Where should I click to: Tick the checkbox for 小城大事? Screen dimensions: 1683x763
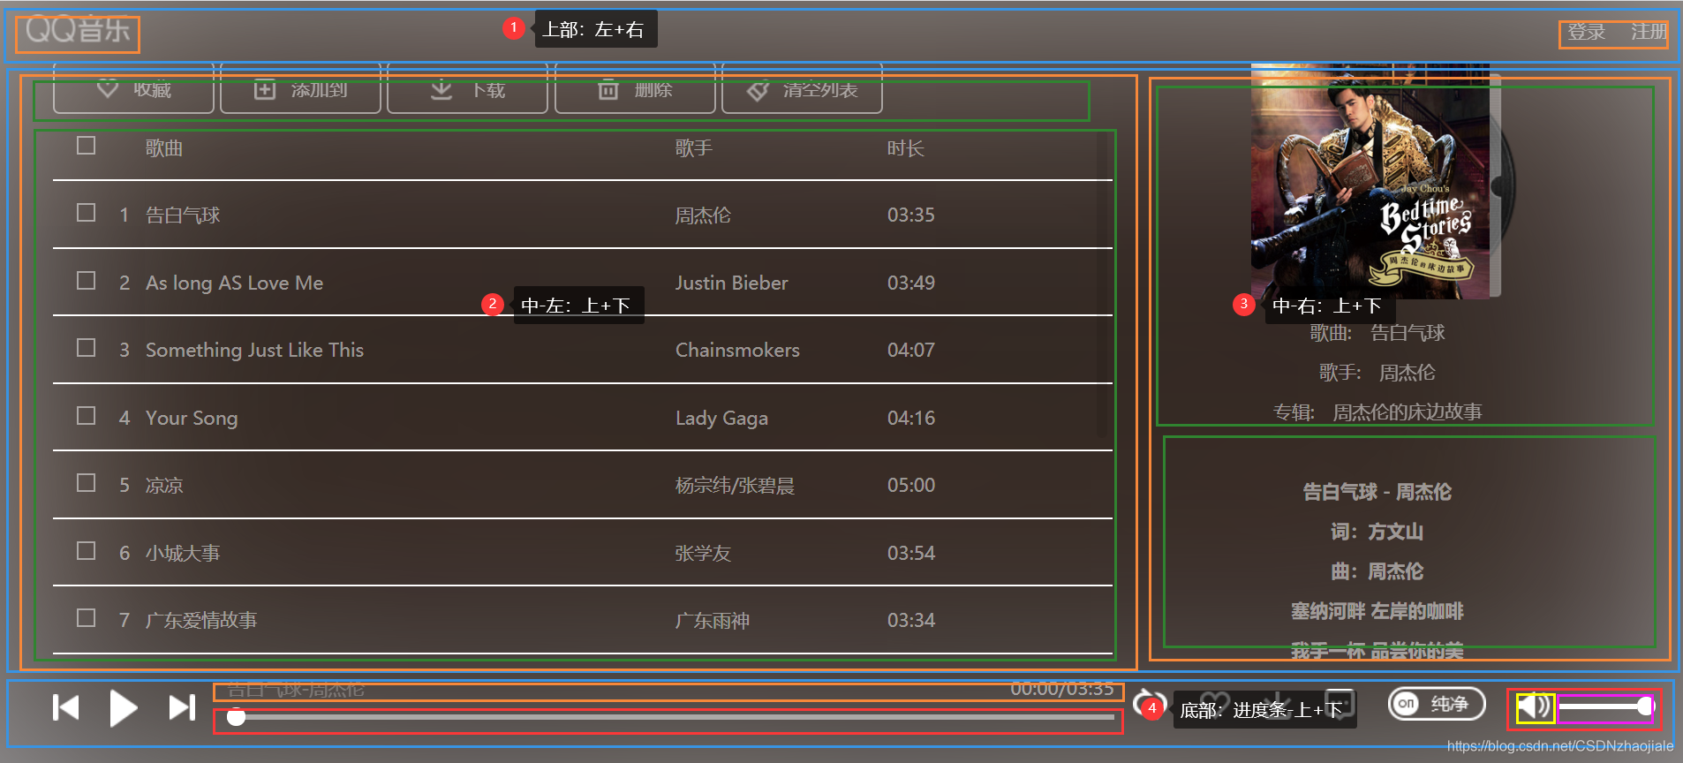(x=86, y=551)
